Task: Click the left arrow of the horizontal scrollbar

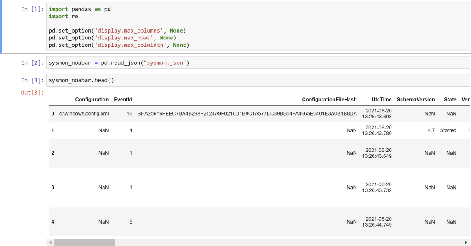Action: point(51,242)
